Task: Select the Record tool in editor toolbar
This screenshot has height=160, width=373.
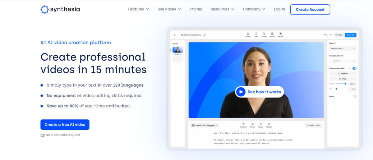Action: click(x=280, y=35)
